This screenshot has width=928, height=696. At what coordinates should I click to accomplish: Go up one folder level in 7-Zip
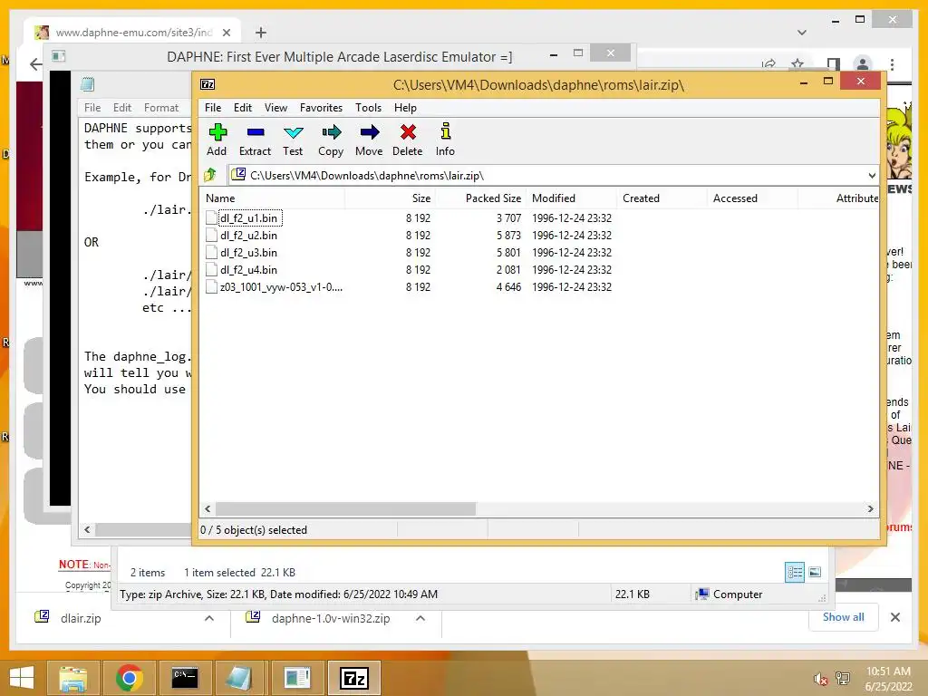210,175
